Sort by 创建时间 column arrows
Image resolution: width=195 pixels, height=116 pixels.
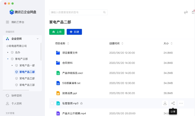pyautogui.click(x=122, y=43)
